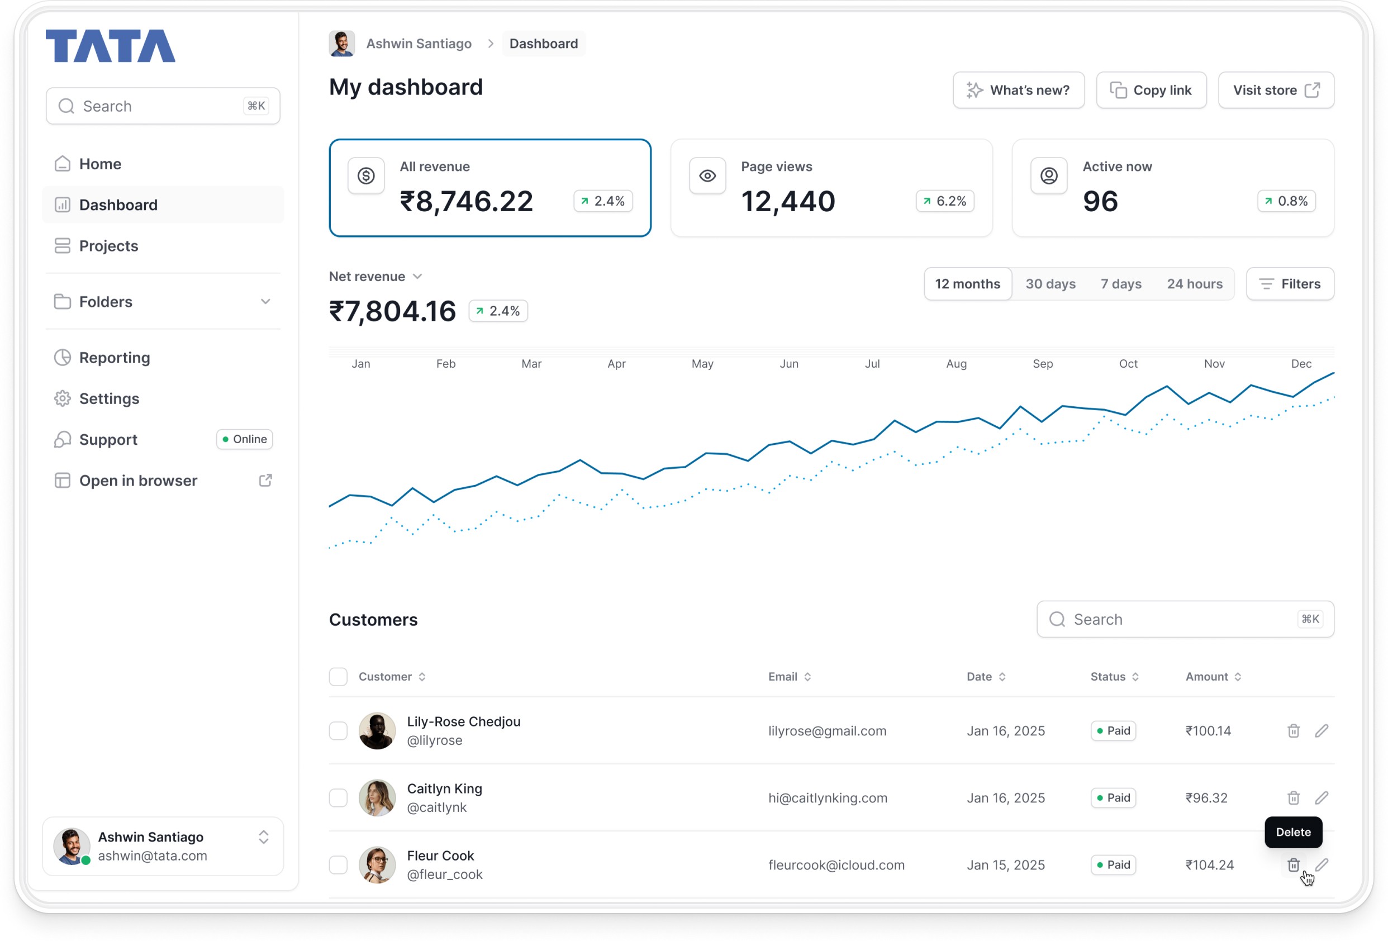Viewport: 1388px width, 941px height.
Task: Click the dollar icon on All revenue card
Action: click(366, 175)
